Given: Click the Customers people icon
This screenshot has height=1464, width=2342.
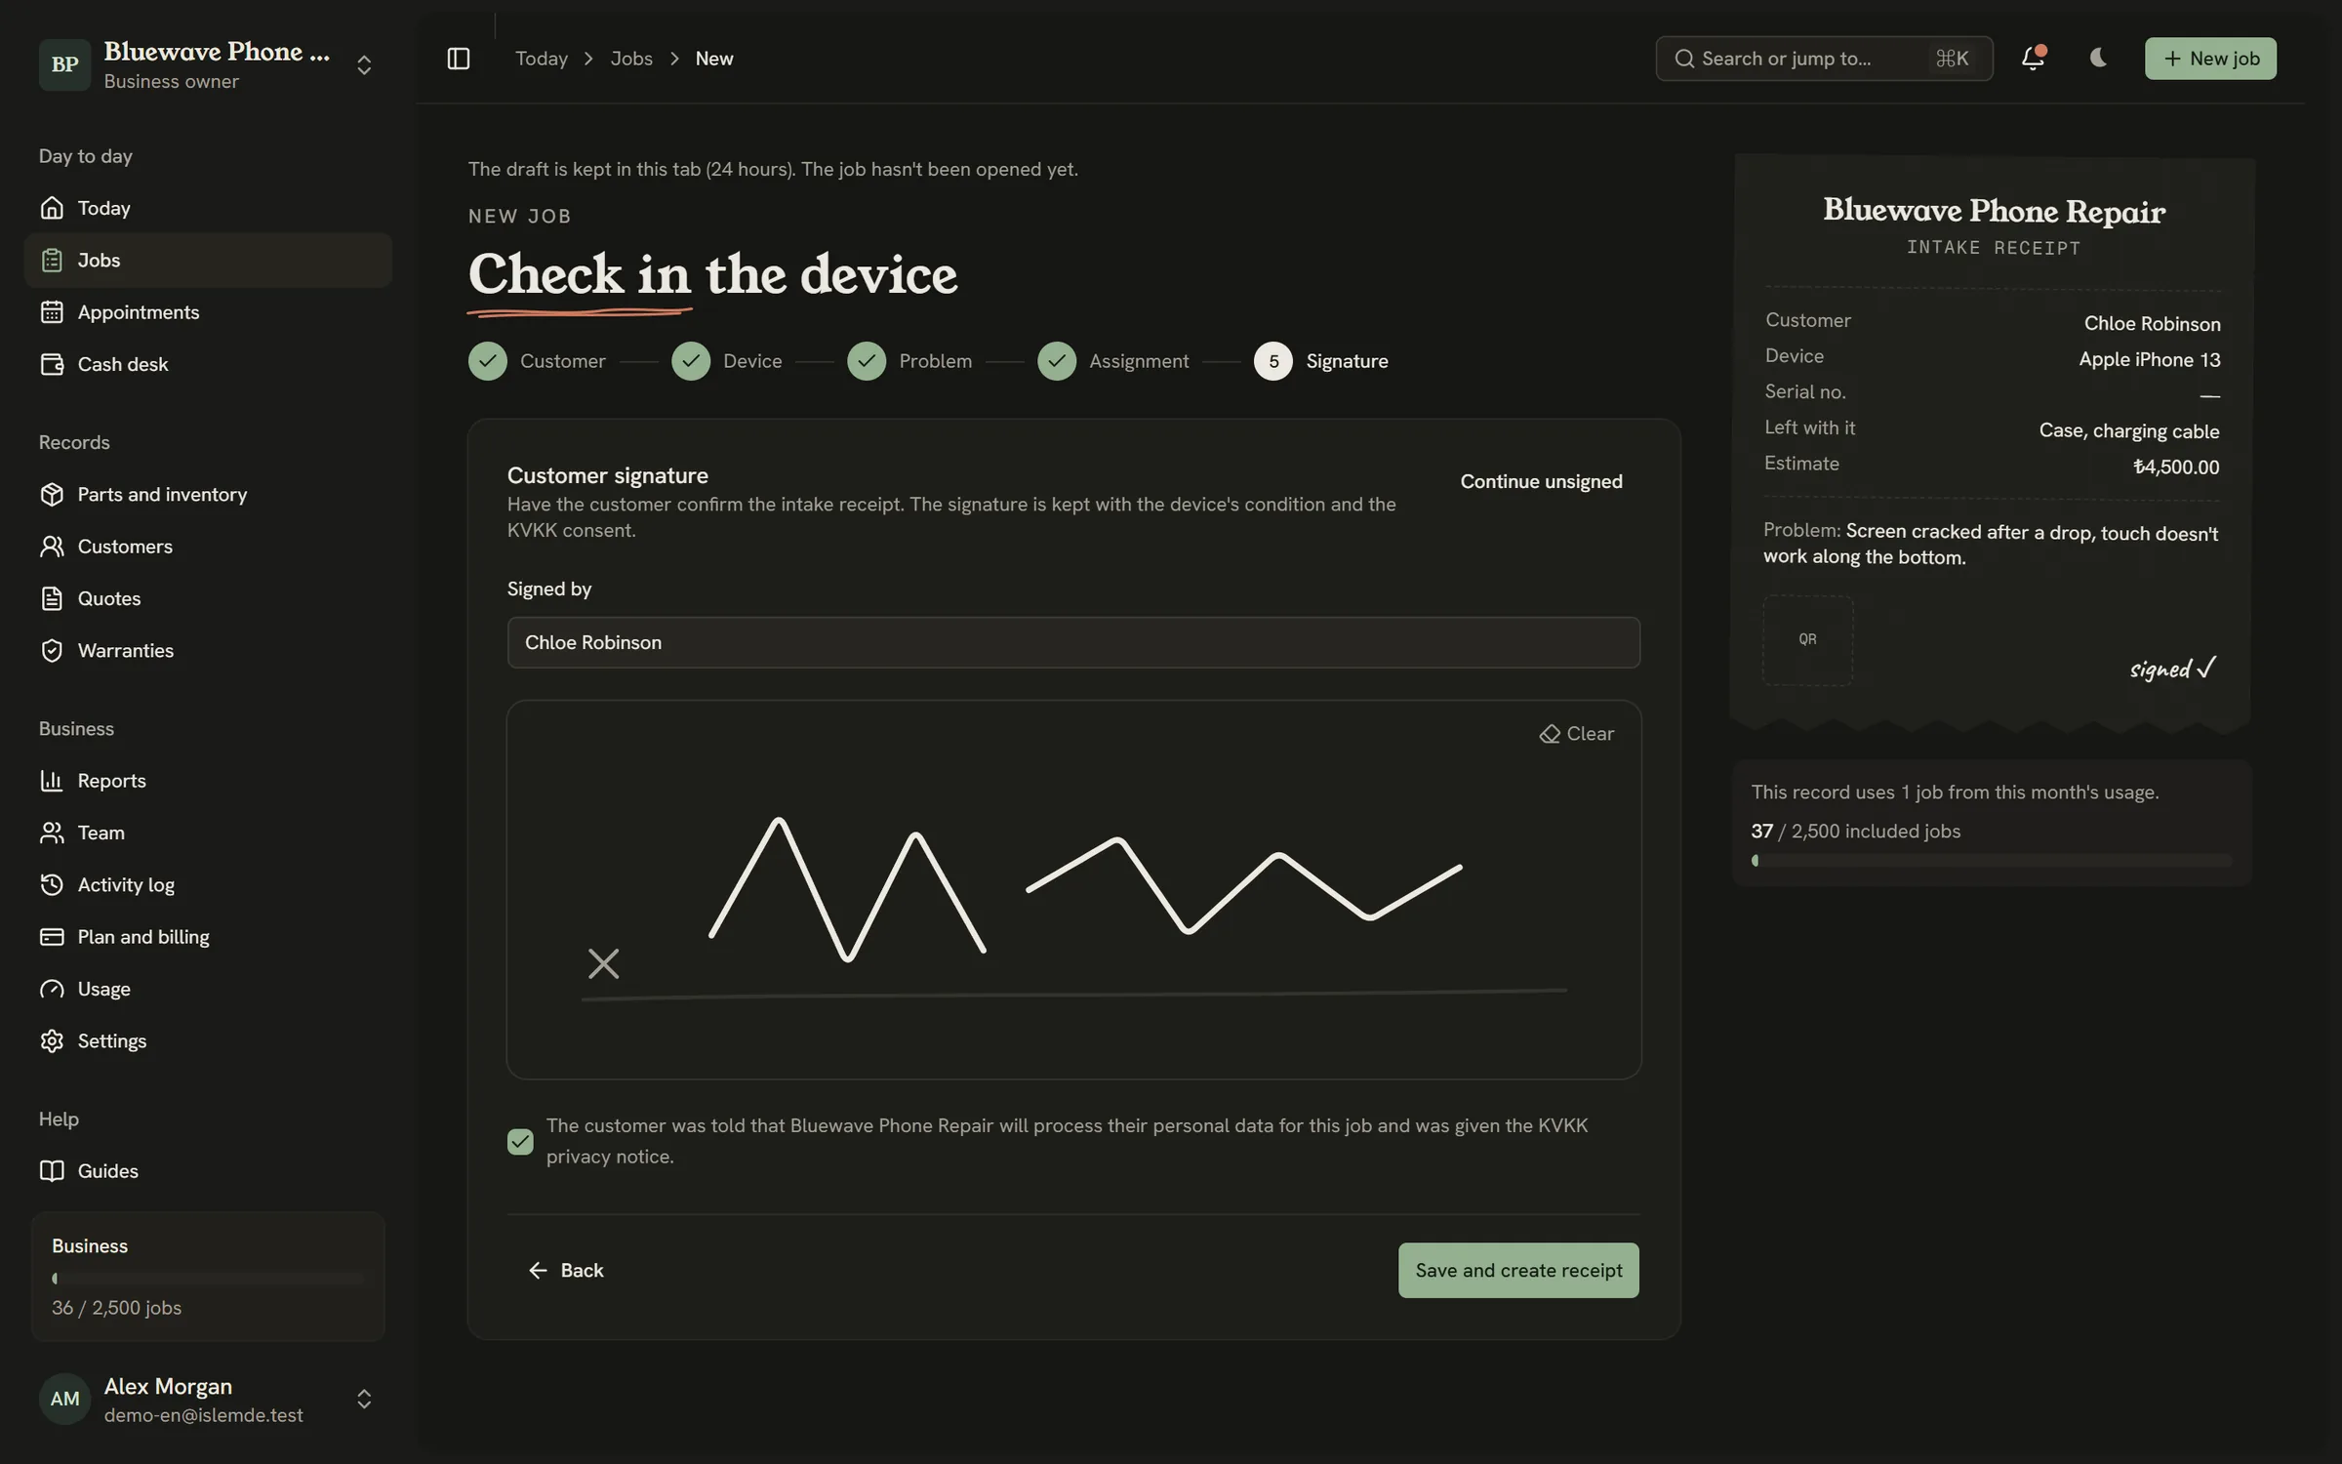Looking at the screenshot, I should [x=52, y=547].
